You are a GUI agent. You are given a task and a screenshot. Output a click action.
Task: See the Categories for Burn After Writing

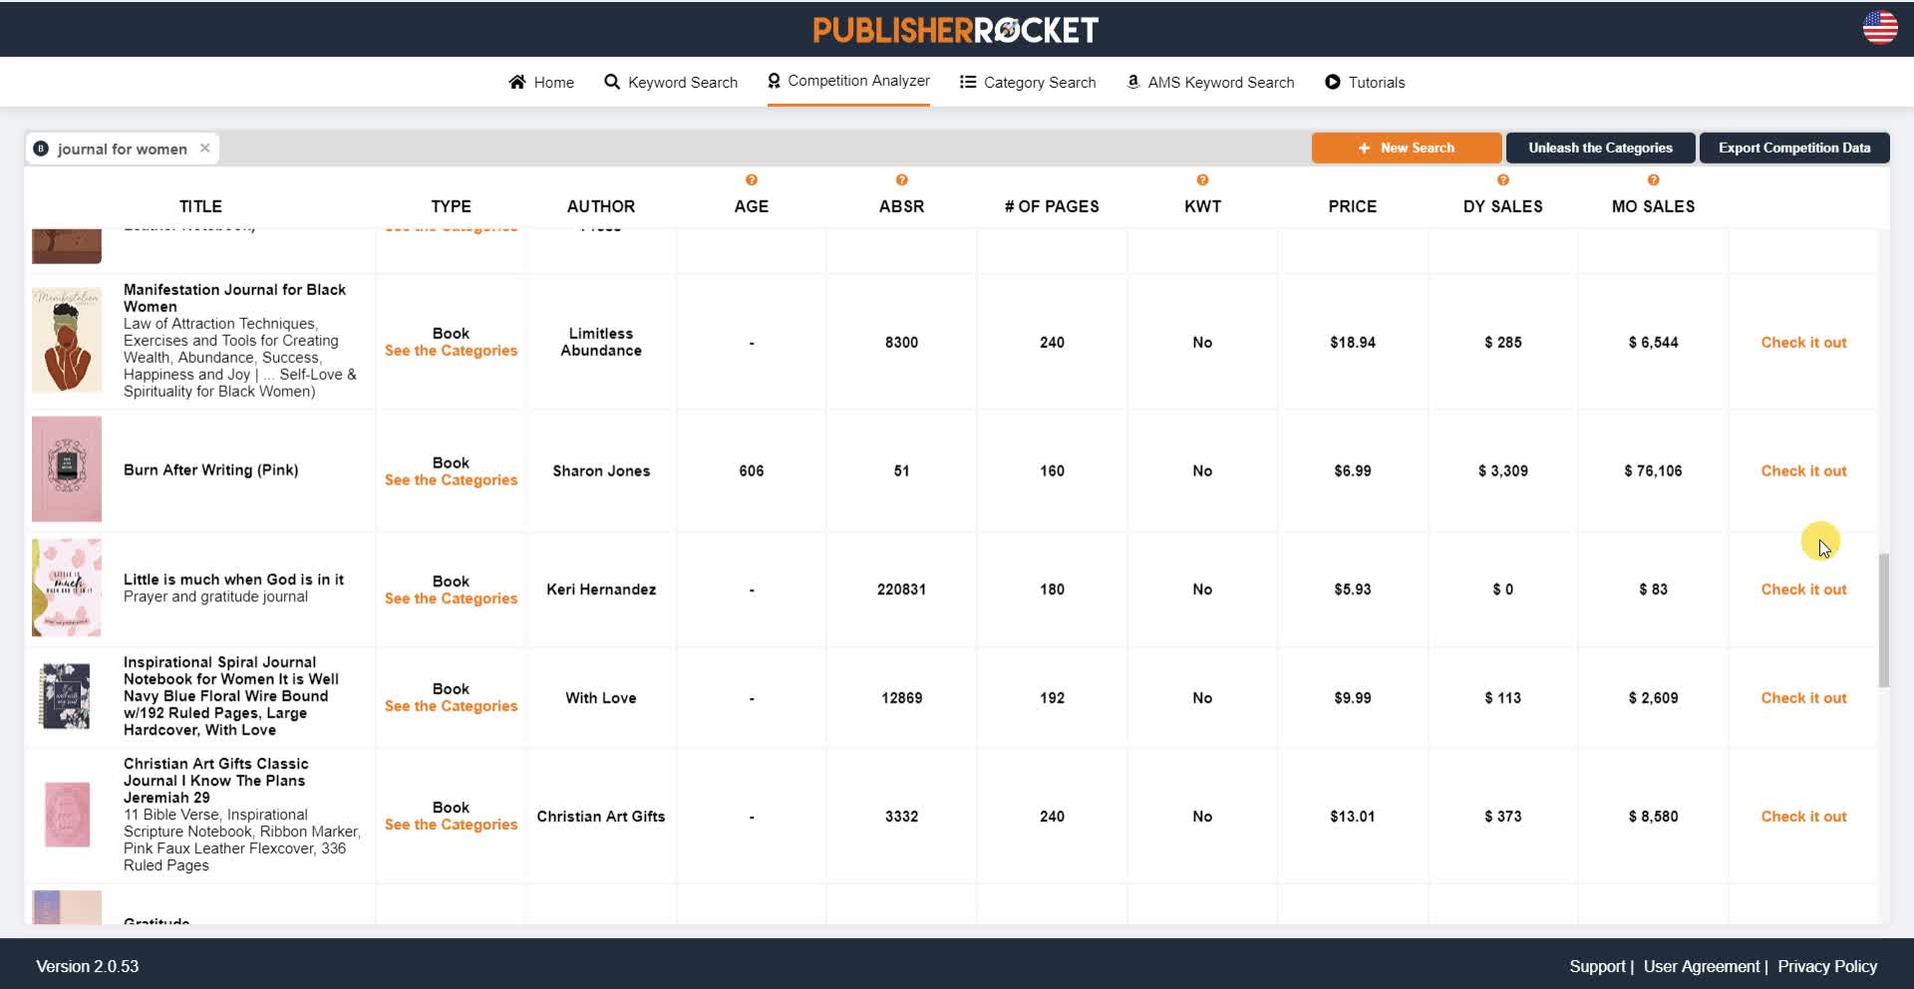coord(451,480)
